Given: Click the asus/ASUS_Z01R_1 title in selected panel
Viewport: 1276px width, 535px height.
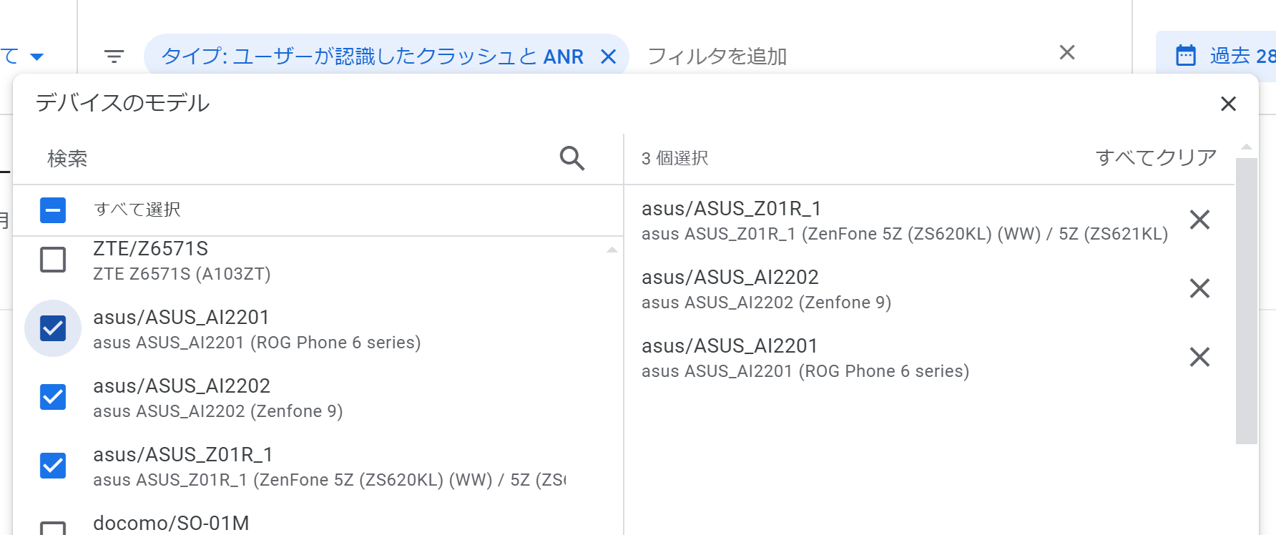Looking at the screenshot, I should coord(731,208).
